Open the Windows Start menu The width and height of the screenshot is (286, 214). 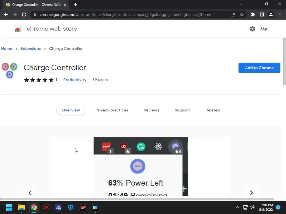pyautogui.click(x=9, y=207)
